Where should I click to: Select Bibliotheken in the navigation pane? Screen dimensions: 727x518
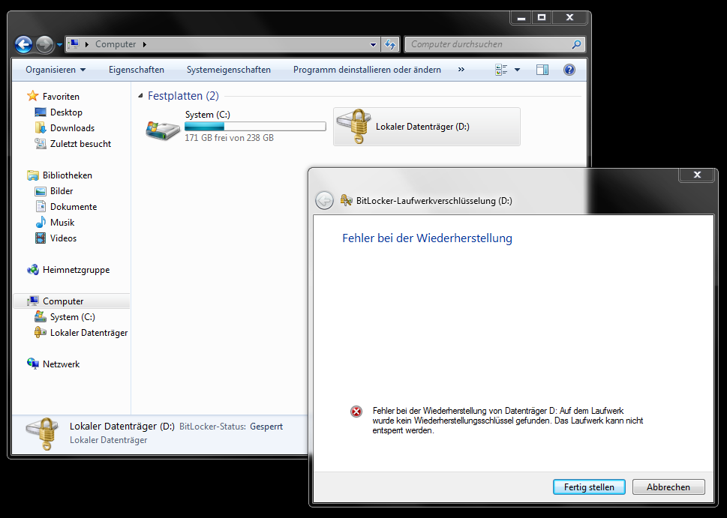click(x=68, y=175)
